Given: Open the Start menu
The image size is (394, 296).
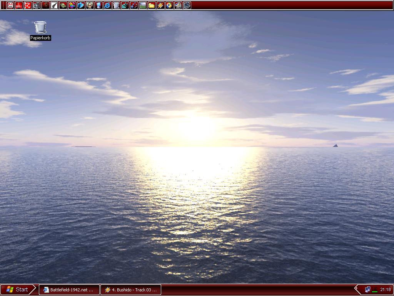Looking at the screenshot, I should (x=18, y=289).
